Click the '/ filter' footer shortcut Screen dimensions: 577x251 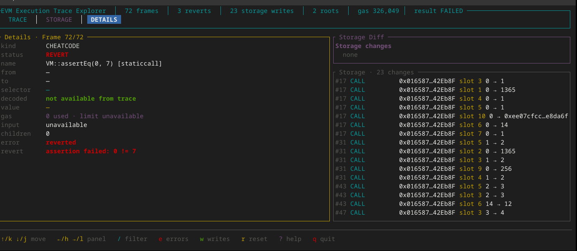tap(132, 239)
